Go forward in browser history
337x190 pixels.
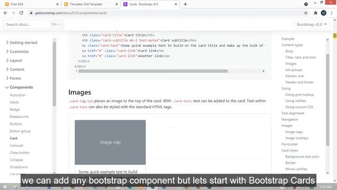click(x=13, y=13)
